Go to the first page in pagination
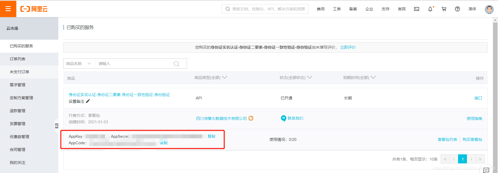 coord(445,159)
